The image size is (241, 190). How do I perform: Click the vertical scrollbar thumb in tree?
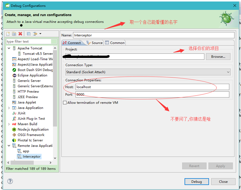click(x=55, y=89)
